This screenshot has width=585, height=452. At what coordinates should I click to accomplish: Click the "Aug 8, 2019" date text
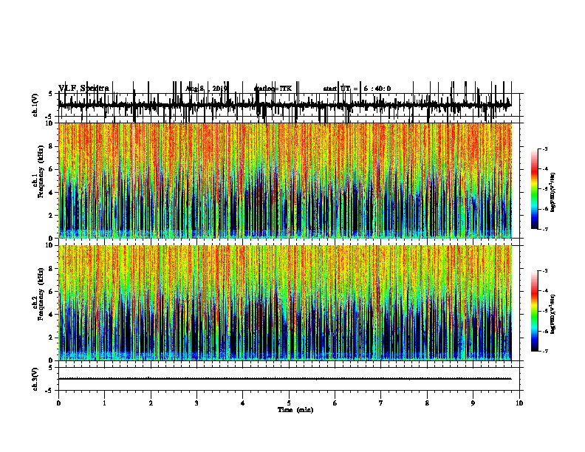pyautogui.click(x=206, y=89)
